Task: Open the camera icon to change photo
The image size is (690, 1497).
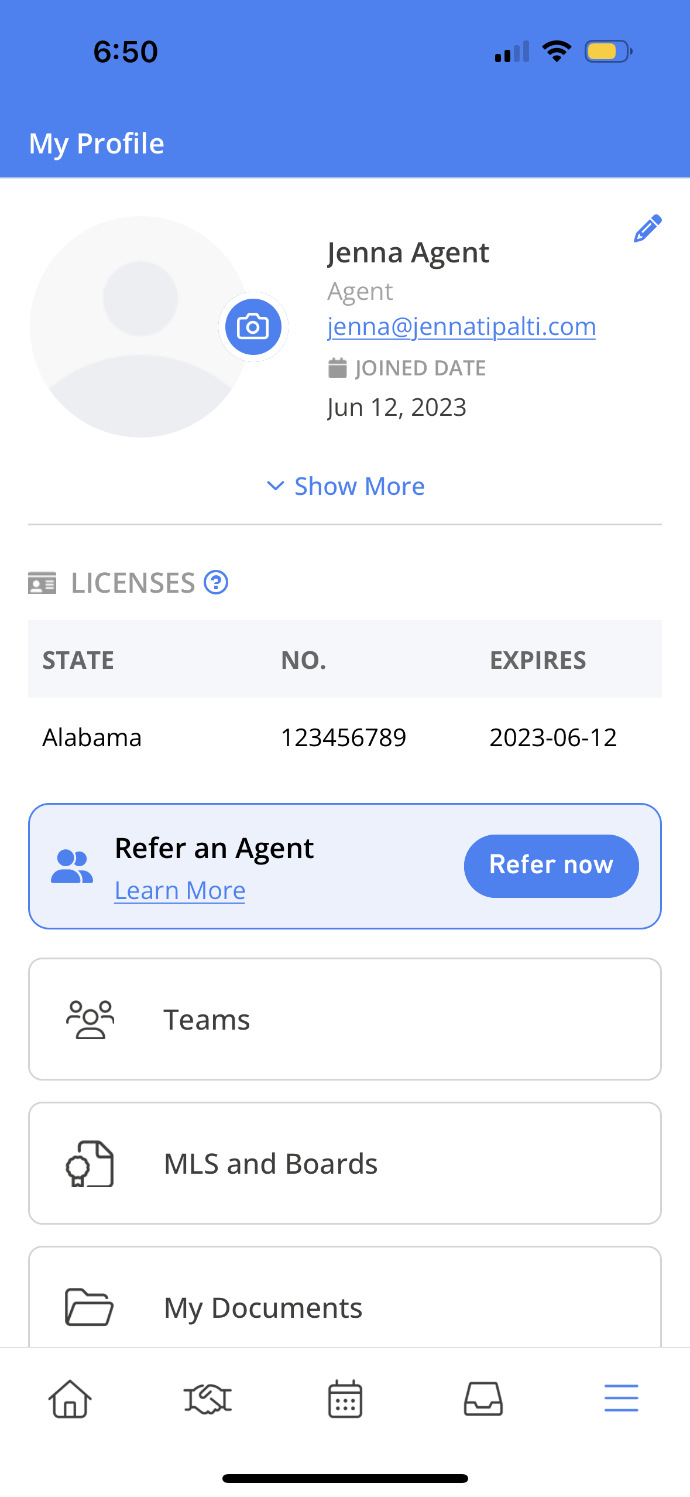Action: coord(253,327)
